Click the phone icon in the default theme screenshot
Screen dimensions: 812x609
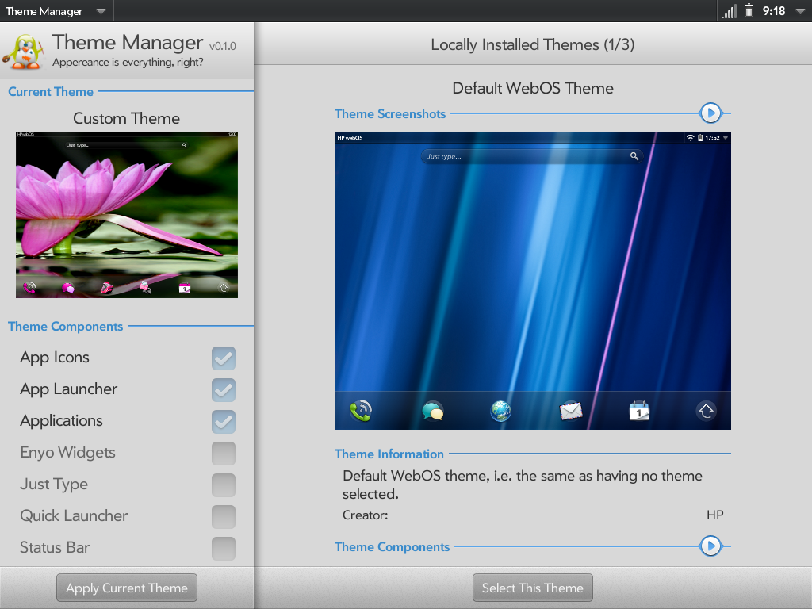click(361, 411)
